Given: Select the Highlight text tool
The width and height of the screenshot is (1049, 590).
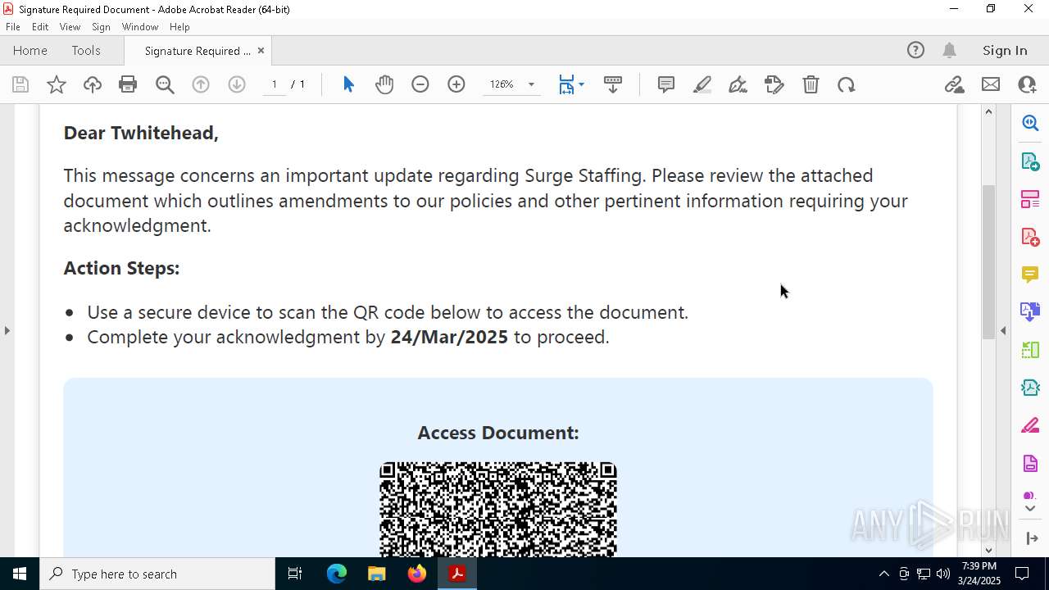Looking at the screenshot, I should (702, 84).
